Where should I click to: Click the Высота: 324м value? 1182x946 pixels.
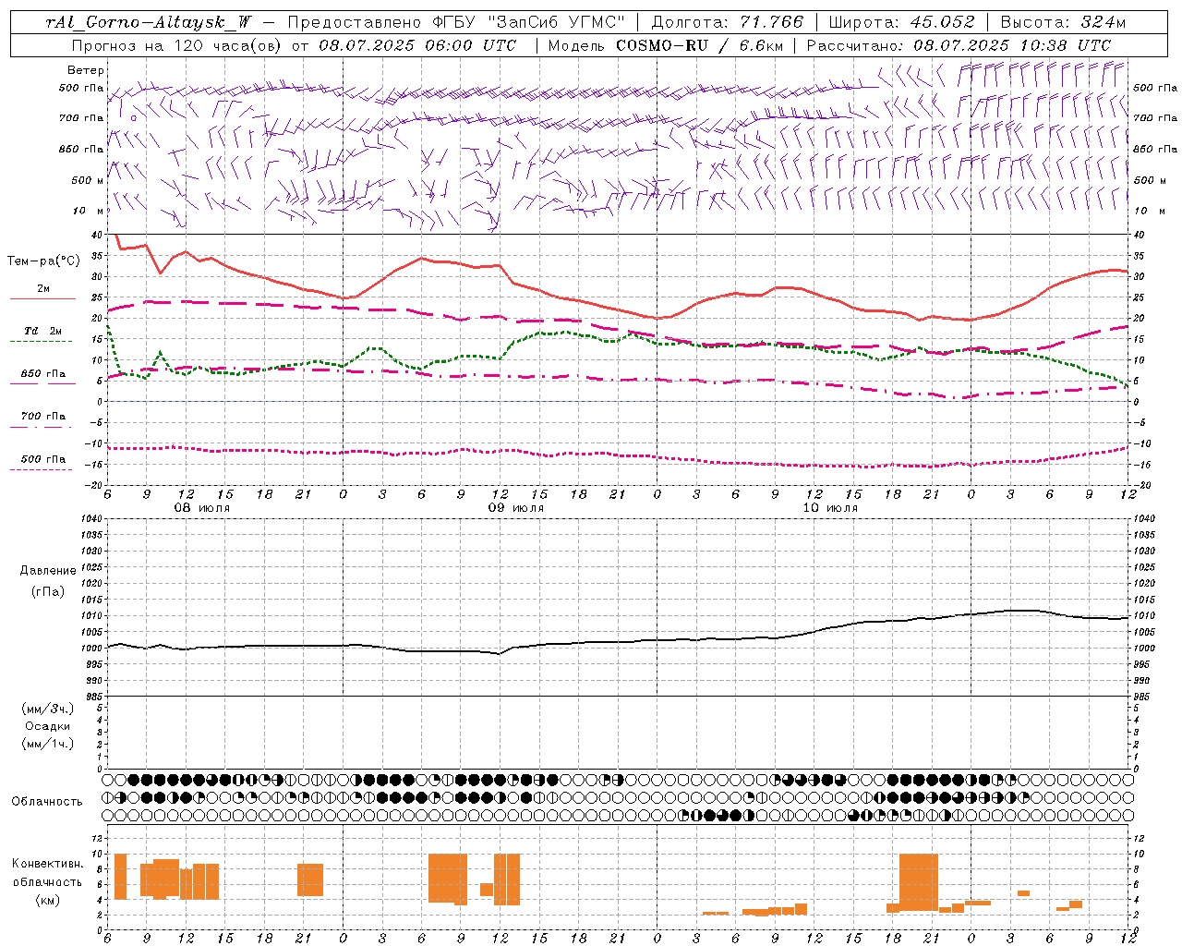click(1063, 22)
